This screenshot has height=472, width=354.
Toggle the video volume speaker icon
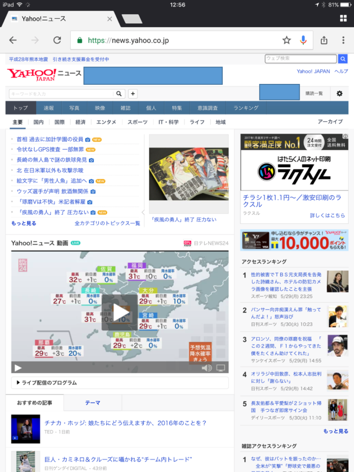pyautogui.click(x=206, y=368)
